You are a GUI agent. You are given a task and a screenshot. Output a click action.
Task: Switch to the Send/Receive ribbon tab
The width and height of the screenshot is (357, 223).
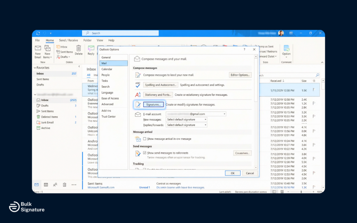click(x=68, y=40)
